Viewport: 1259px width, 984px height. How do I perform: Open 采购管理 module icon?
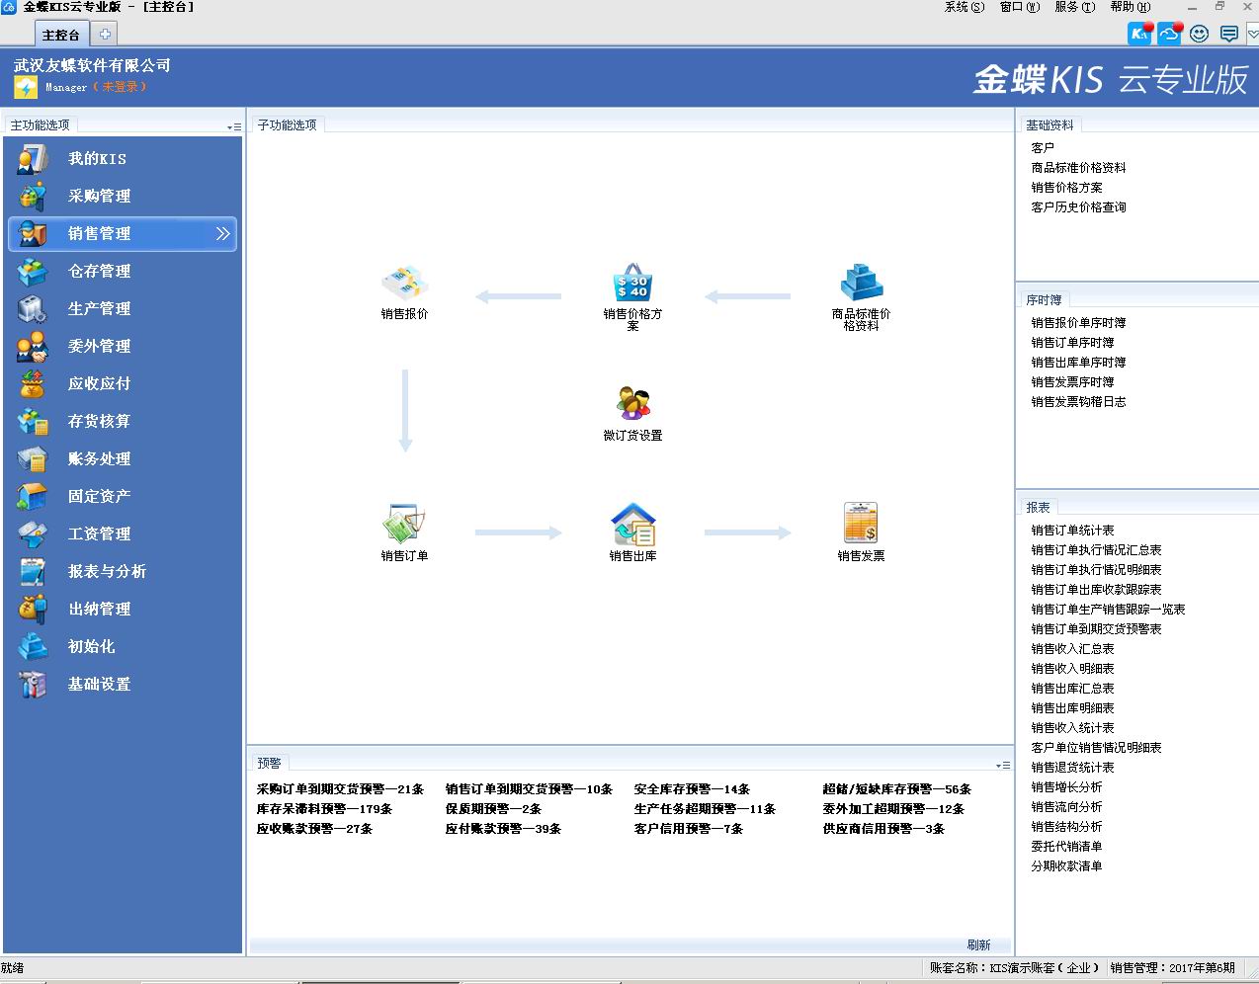[33, 197]
